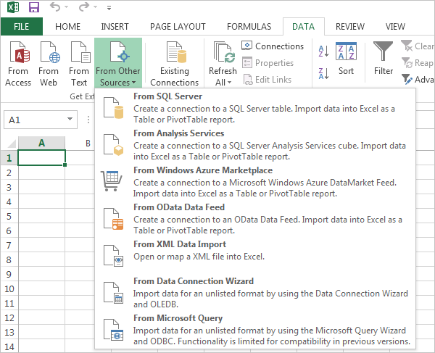Open the Name Box dropdown arrow
The image size is (435, 353).
point(70,120)
